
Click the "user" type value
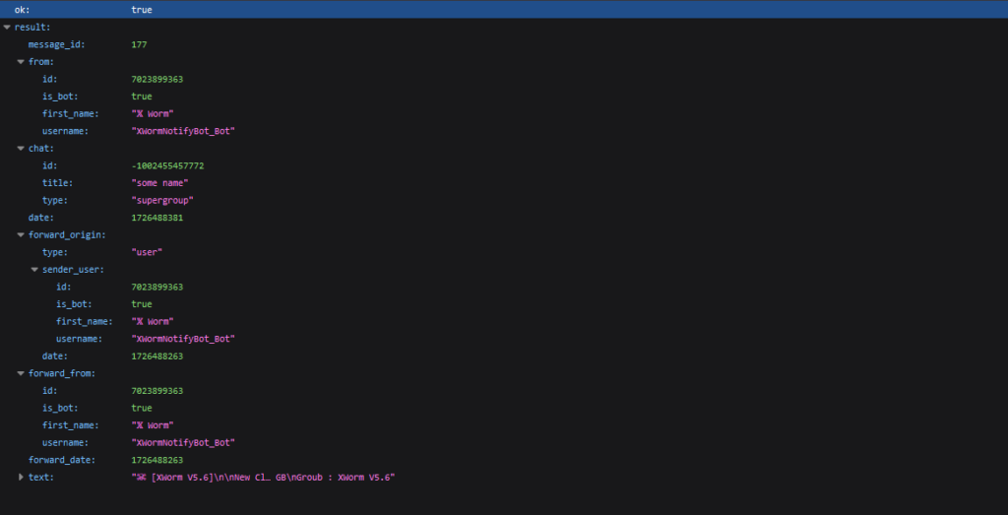pyautogui.click(x=147, y=253)
